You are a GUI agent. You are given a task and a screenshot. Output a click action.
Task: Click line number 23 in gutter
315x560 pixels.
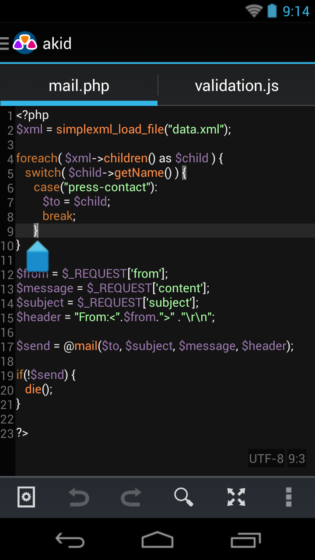7,433
